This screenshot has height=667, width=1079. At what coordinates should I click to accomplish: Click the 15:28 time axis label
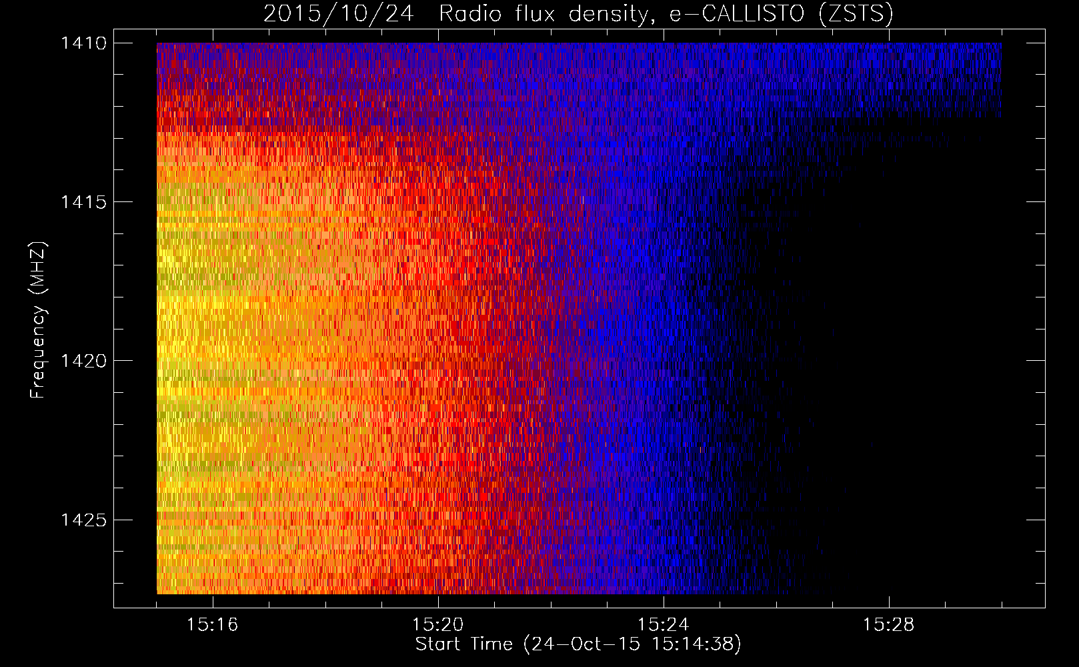point(889,625)
